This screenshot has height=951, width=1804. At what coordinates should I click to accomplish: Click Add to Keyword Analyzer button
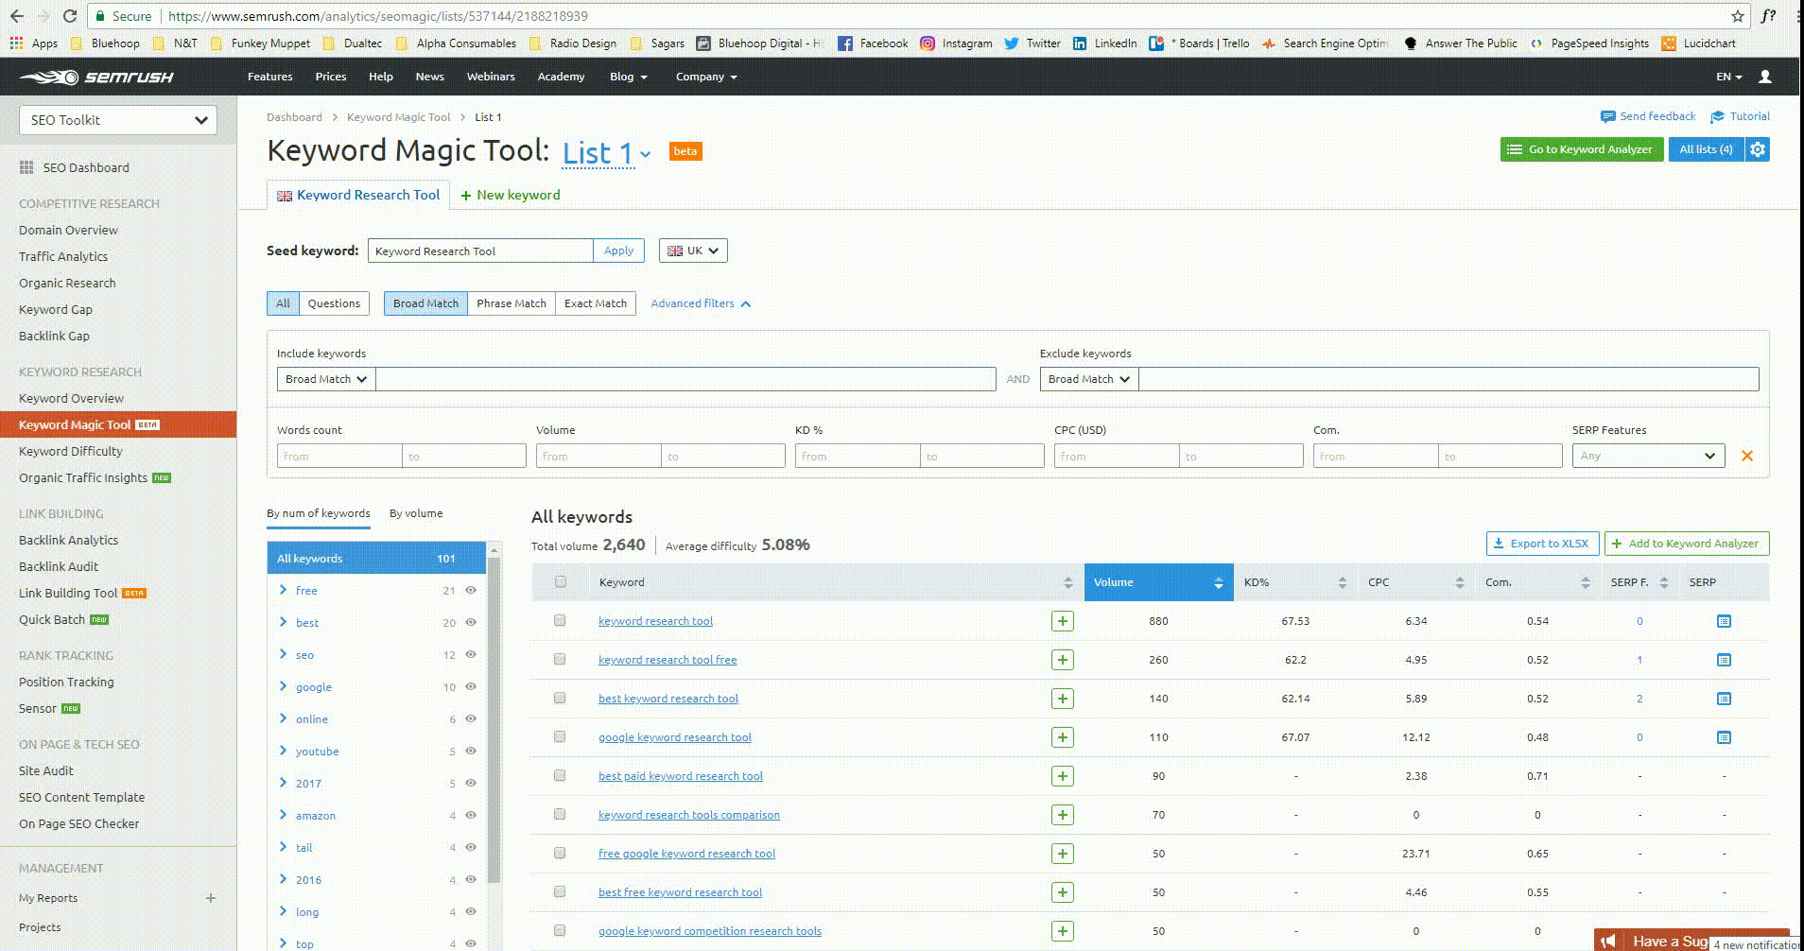pyautogui.click(x=1687, y=544)
